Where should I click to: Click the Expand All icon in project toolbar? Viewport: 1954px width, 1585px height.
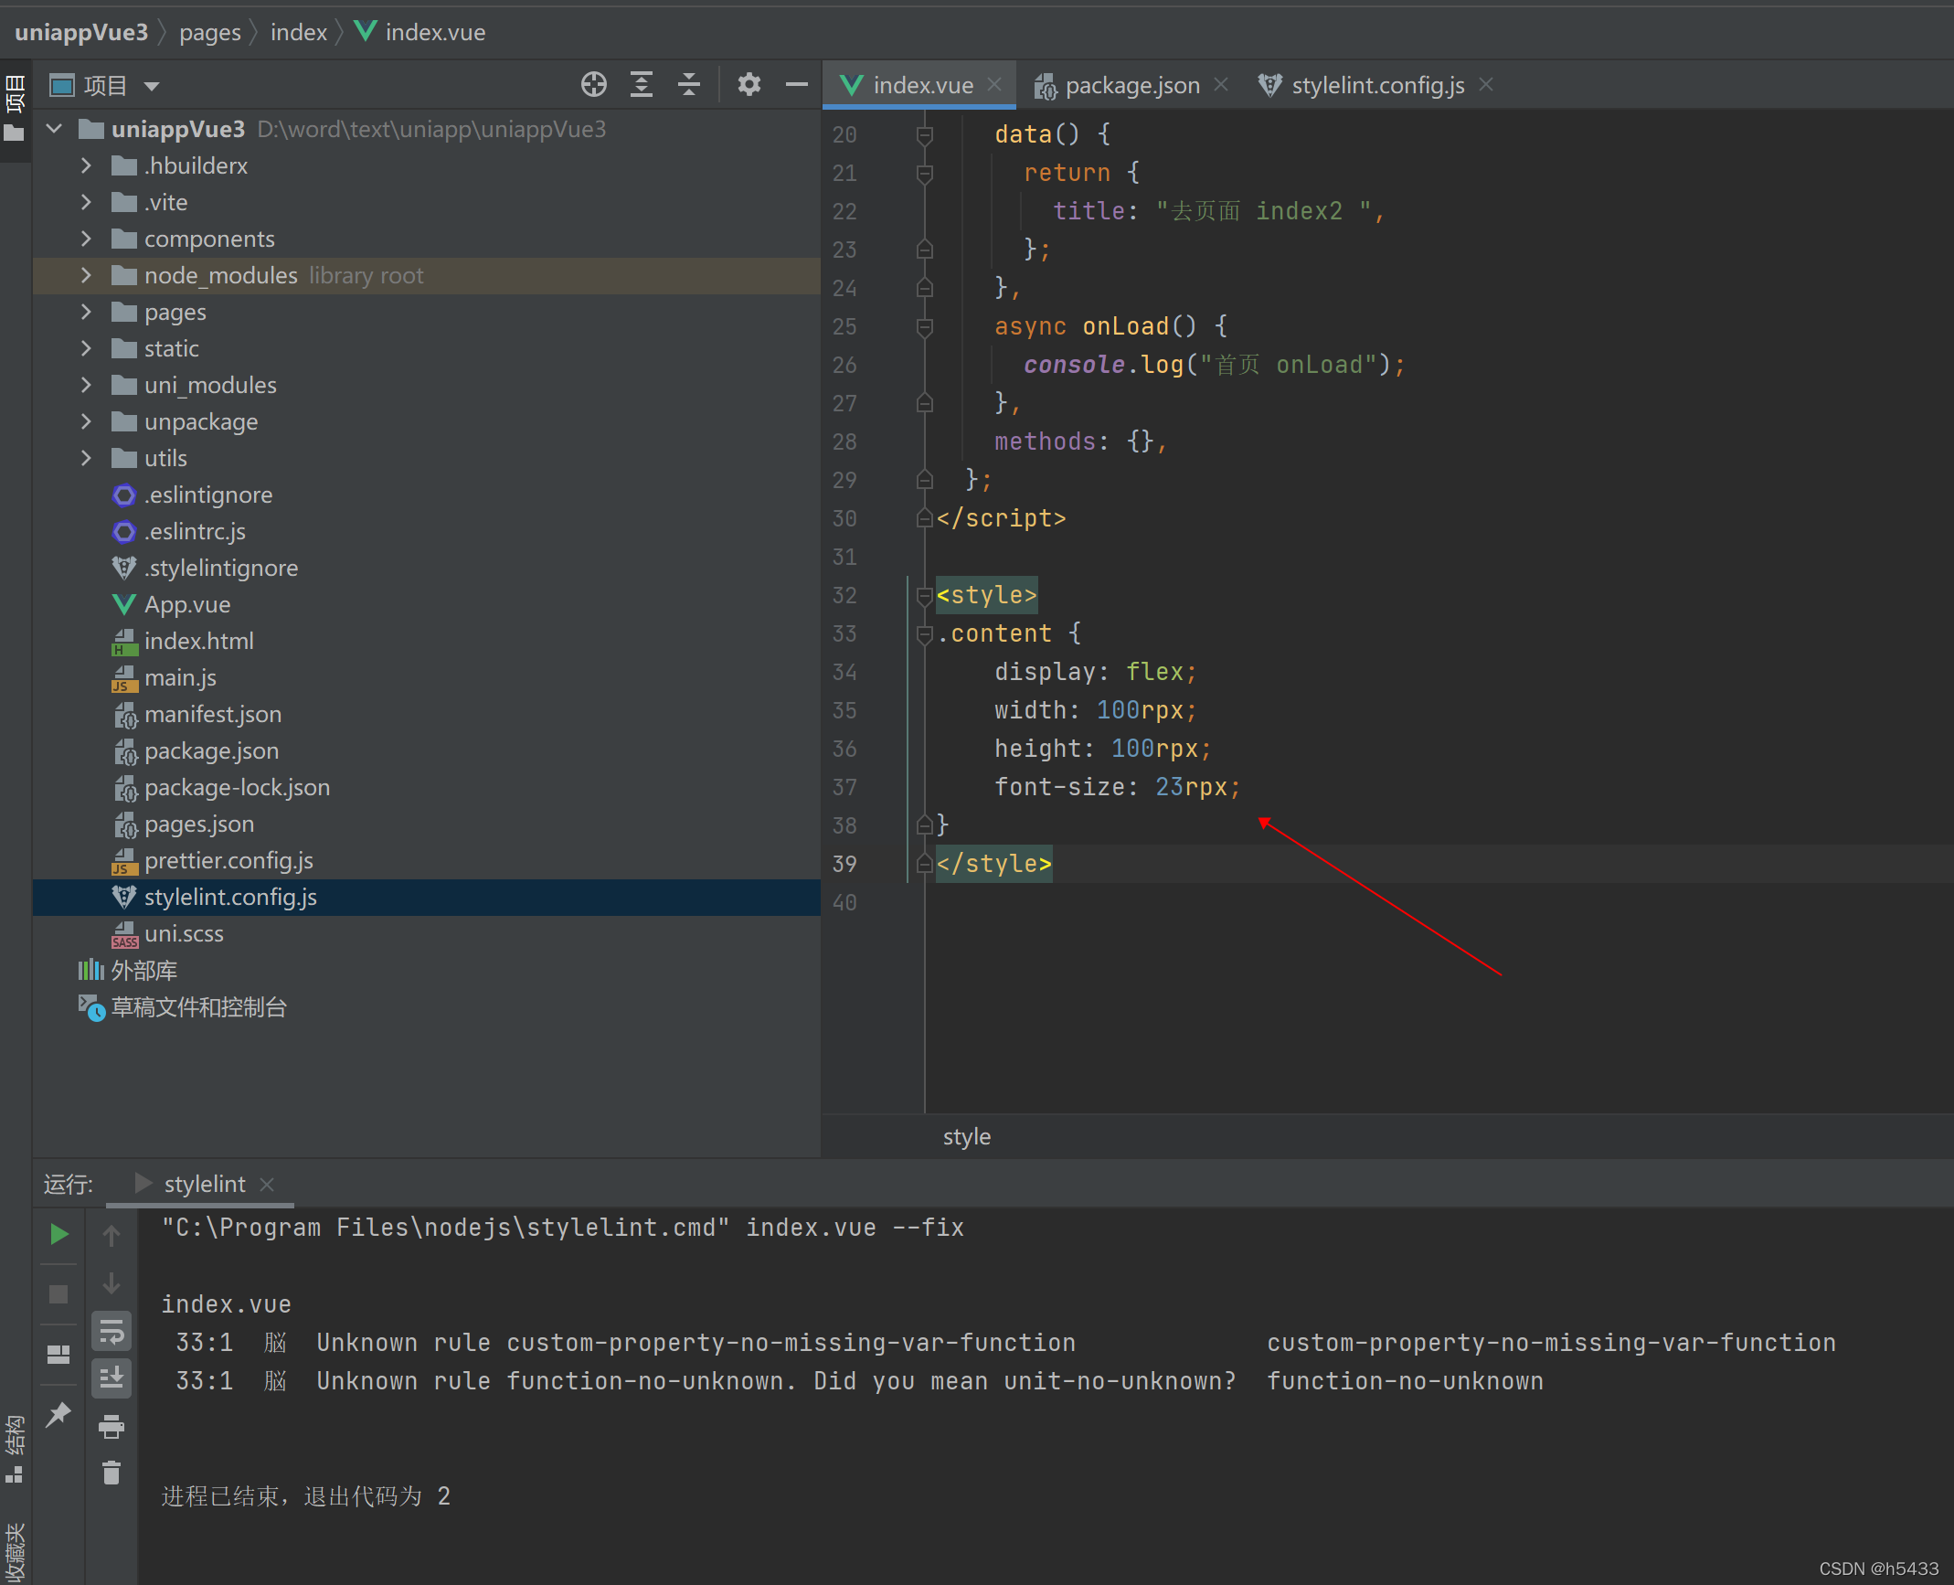click(642, 85)
